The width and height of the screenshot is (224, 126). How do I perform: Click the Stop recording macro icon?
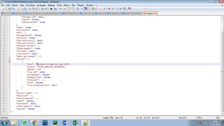113,9
